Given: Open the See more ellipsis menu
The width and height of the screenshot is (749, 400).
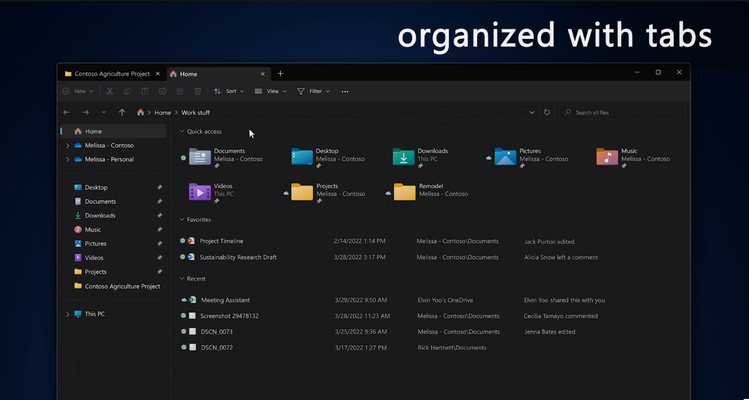Looking at the screenshot, I should coord(345,92).
